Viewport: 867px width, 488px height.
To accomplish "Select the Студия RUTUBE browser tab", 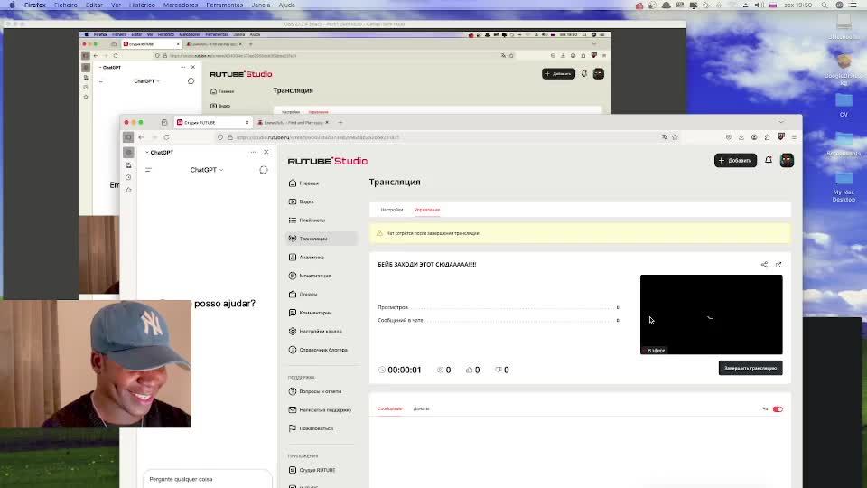I will tap(212, 122).
